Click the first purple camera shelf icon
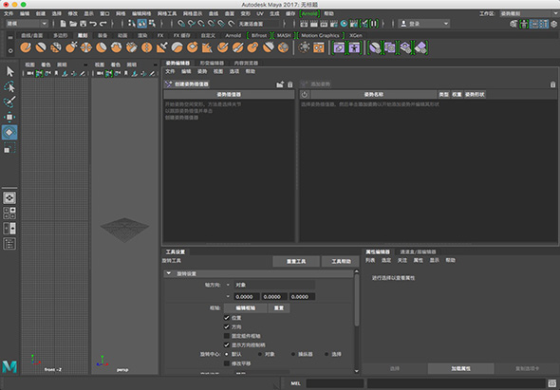This screenshot has width=560, height=390. tap(339, 47)
